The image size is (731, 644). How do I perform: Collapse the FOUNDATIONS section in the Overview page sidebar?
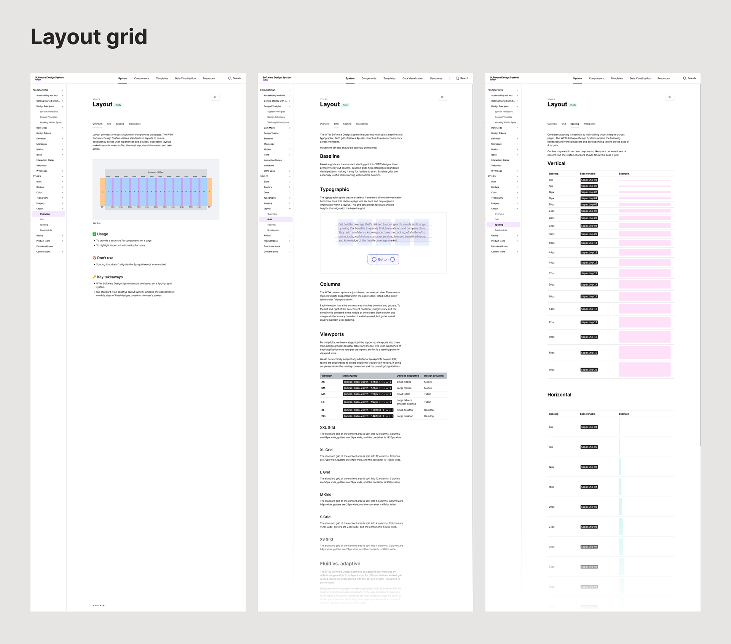coord(62,90)
